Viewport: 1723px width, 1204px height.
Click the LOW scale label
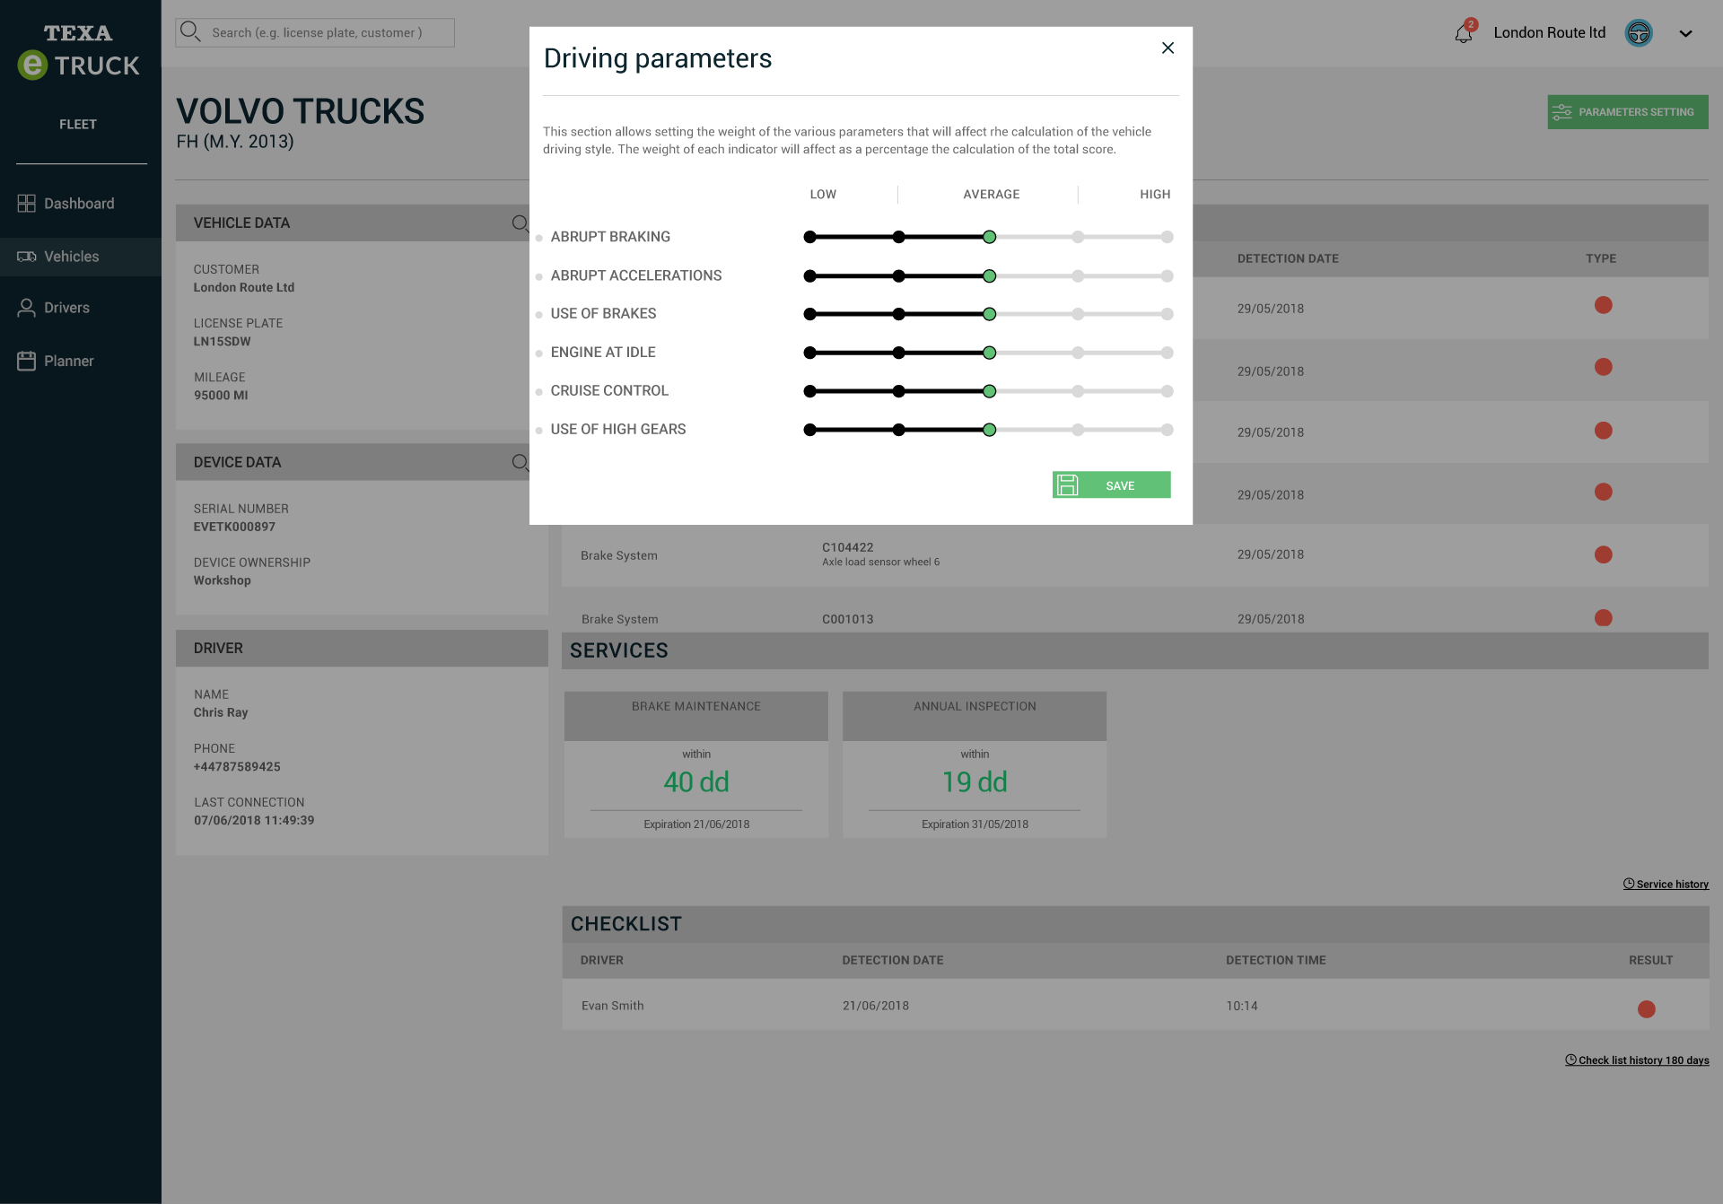823,194
